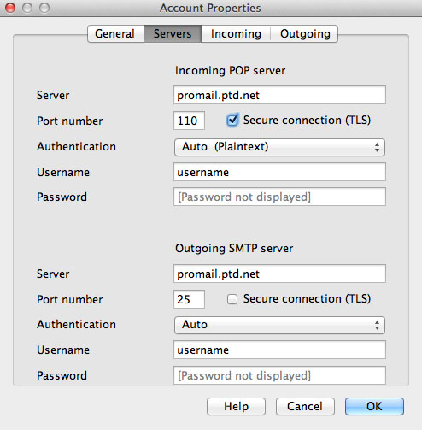Select the Outgoing tab
Image resolution: width=422 pixels, height=430 pixels.
point(304,33)
